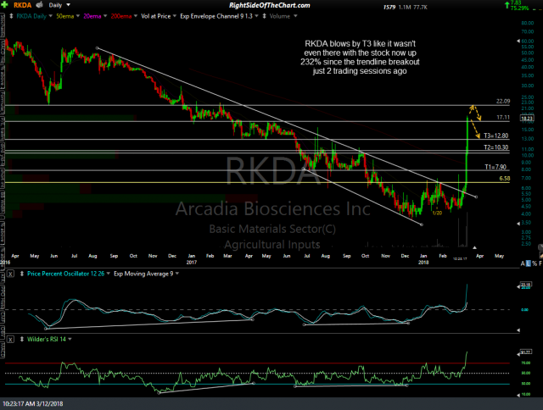Viewport: 543px width, 410px height.
Task: Click the piggy bank icon beside RKDA
Action: [40, 5]
